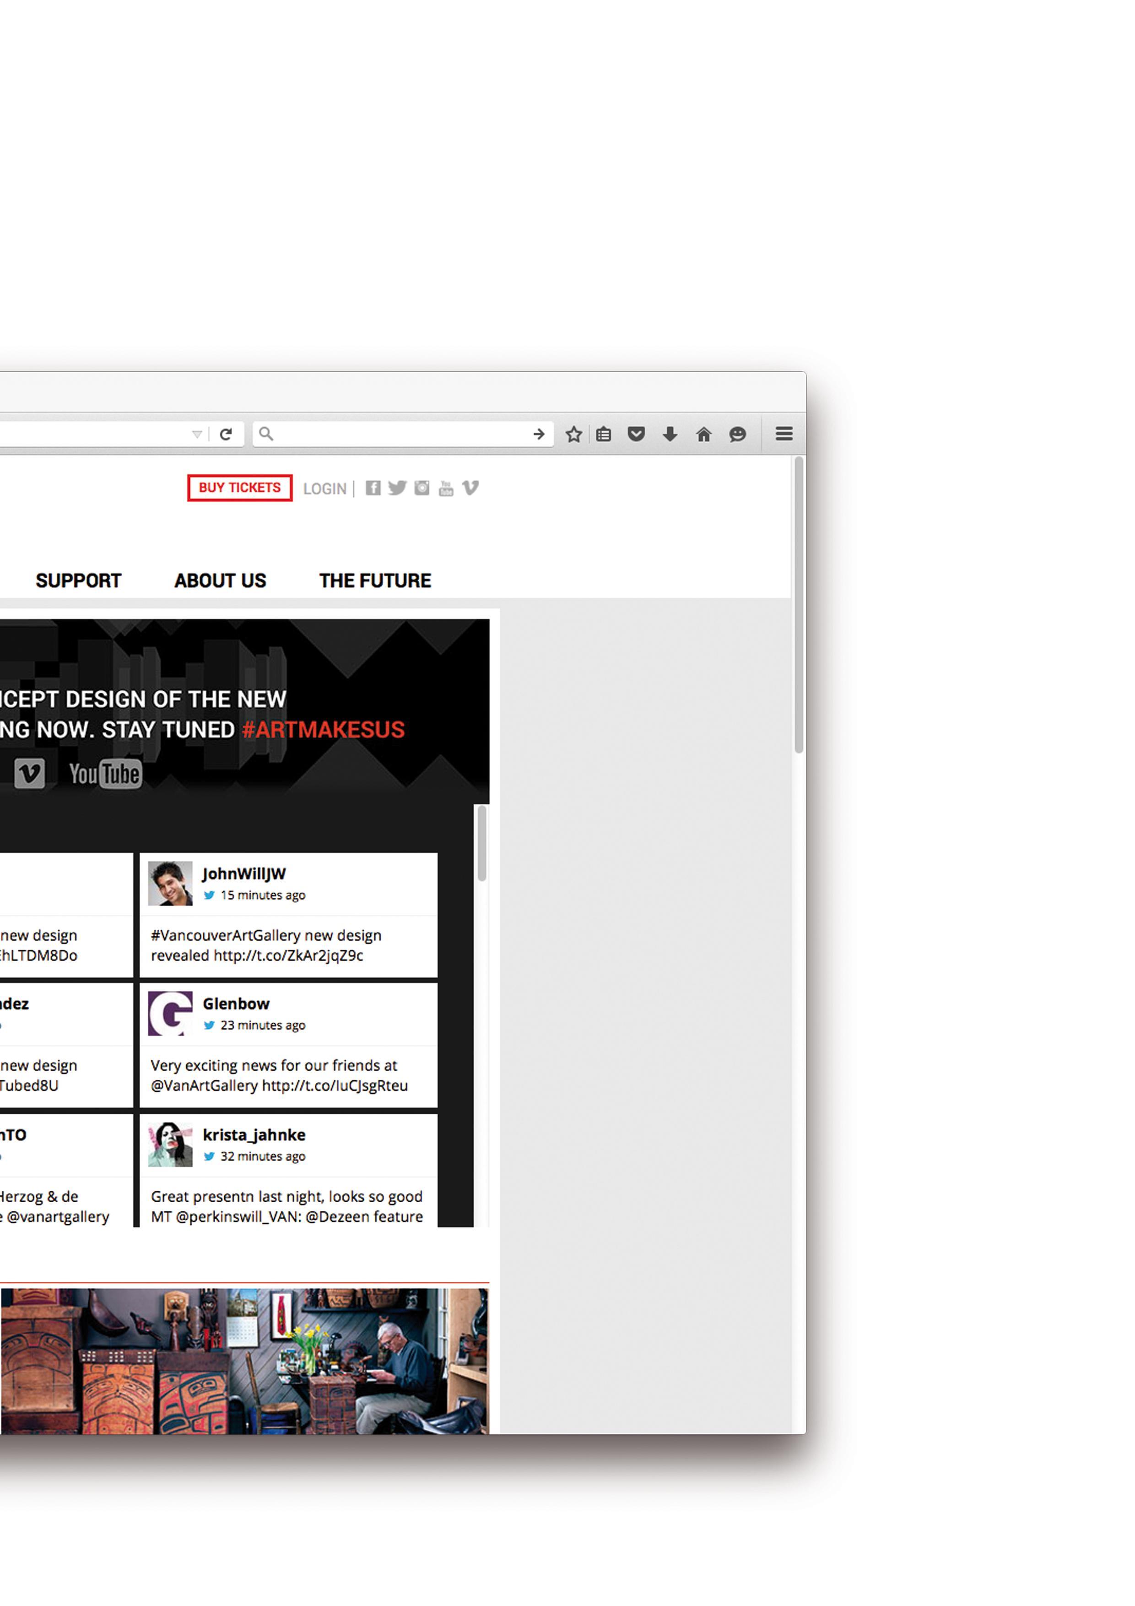Open the gallery's Twitter icon in header
The height and width of the screenshot is (1606, 1135).
pyautogui.click(x=397, y=488)
